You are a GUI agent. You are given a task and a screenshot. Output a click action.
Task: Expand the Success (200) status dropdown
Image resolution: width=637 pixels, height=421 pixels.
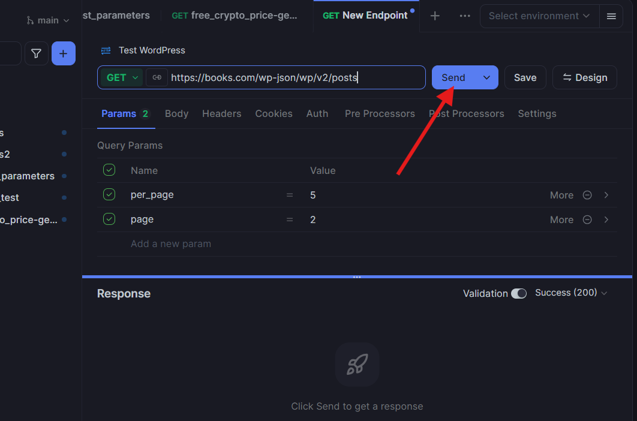pyautogui.click(x=570, y=293)
